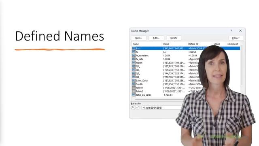This screenshot has height=146, width=259.
Task: Select the total_au_sales name text
Action: (x=144, y=95)
